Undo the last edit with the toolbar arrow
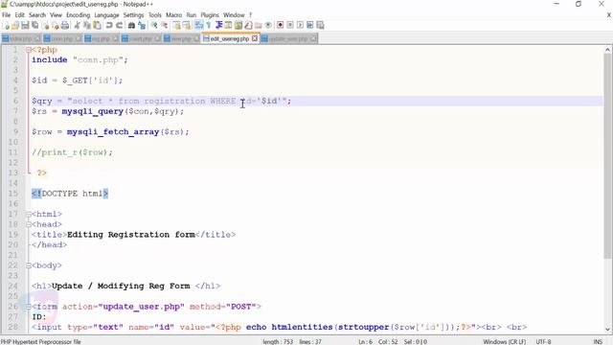 pyautogui.click(x=109, y=26)
